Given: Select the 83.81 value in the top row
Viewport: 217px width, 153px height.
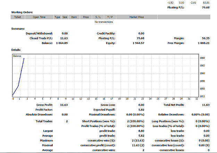Looking at the screenshot, I should [206, 3].
